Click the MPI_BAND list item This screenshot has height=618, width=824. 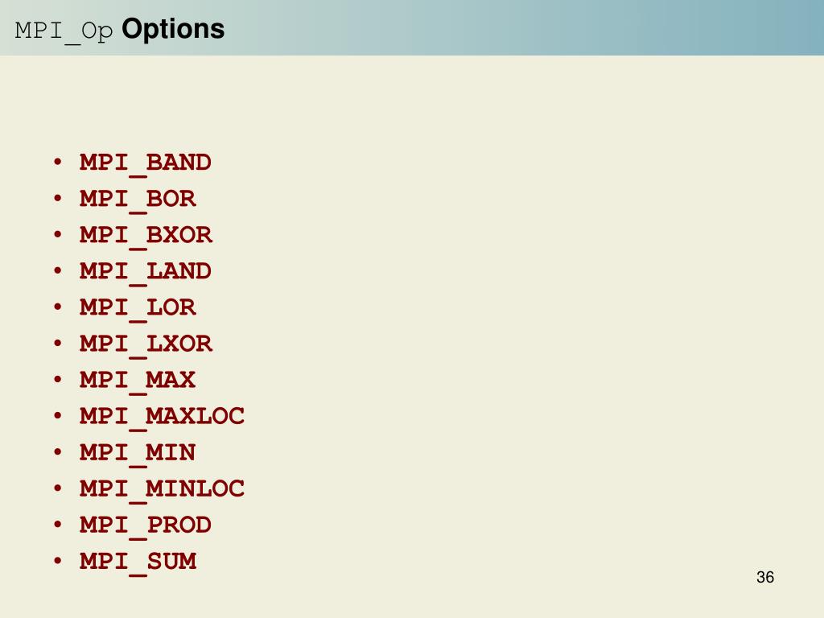146,163
